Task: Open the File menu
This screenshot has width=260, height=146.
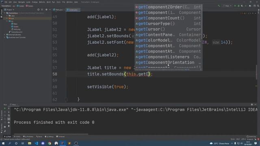Action: (6, 2)
